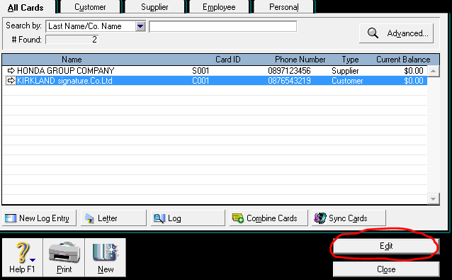Click phone number 0876543219

[x=289, y=81]
